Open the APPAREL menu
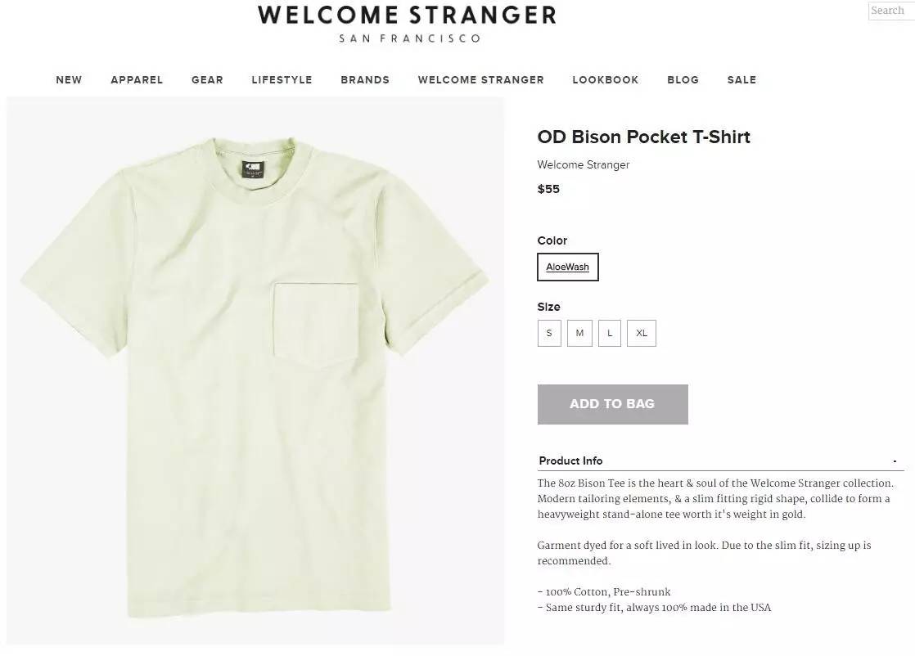This screenshot has width=915, height=656. click(x=137, y=80)
